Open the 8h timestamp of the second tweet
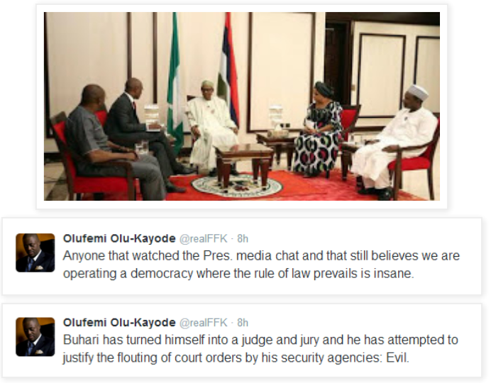Image resolution: width=491 pixels, height=383 pixels. (x=243, y=323)
